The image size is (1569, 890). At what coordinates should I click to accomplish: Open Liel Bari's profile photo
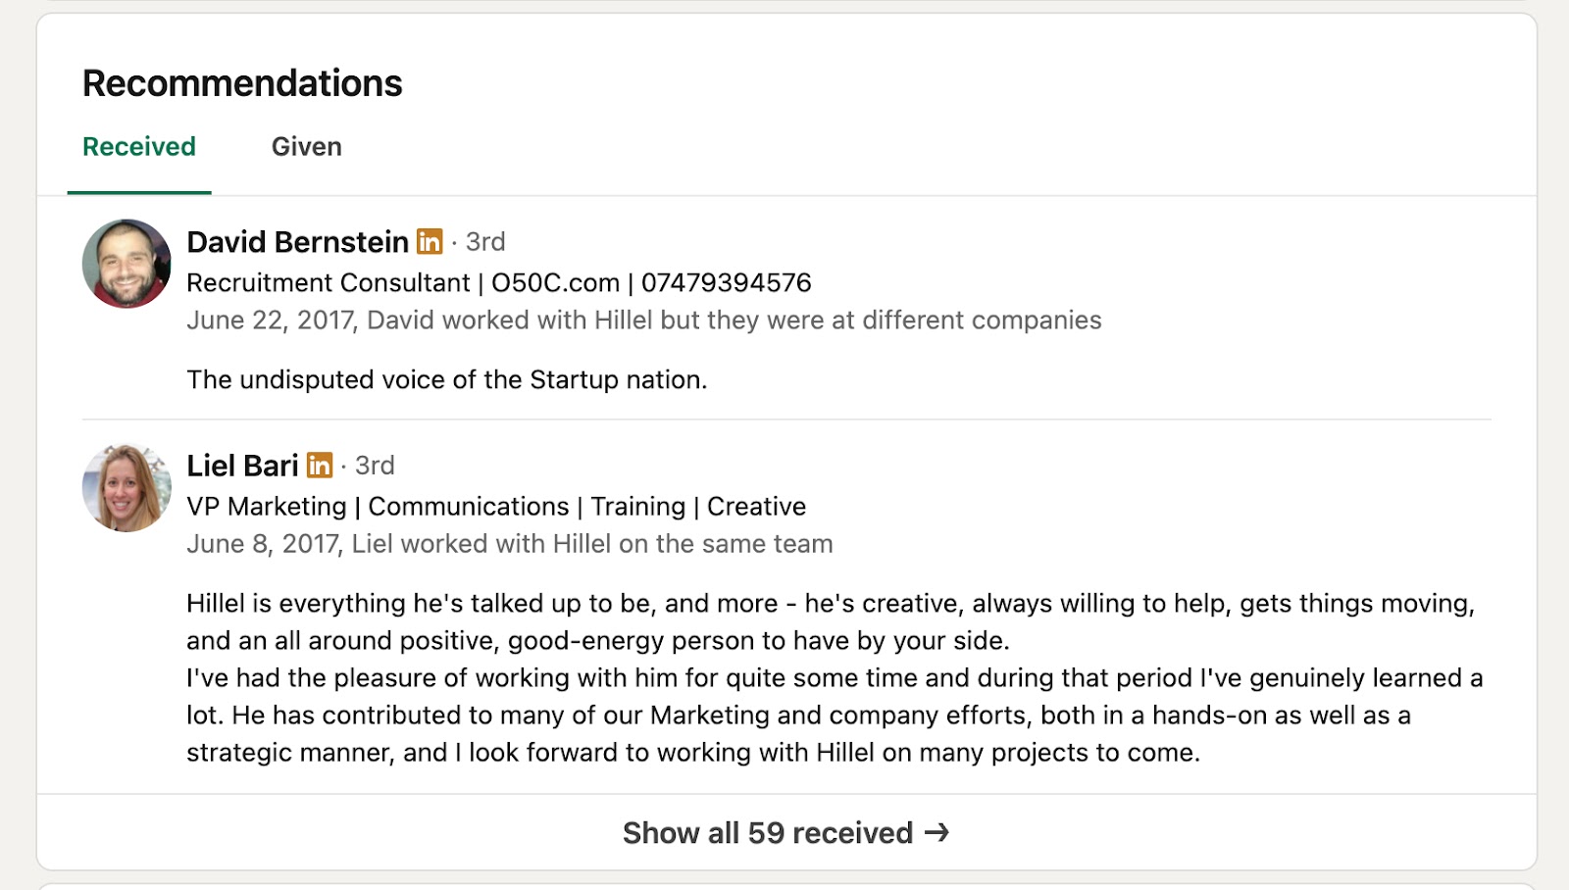[126, 487]
